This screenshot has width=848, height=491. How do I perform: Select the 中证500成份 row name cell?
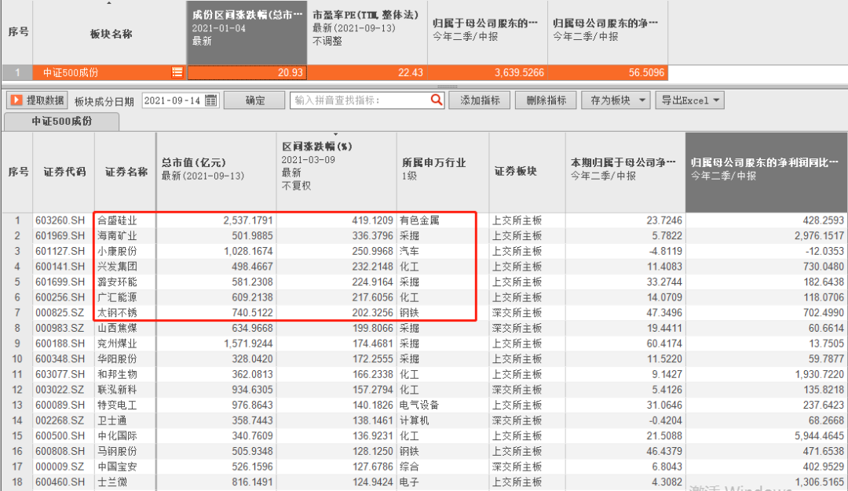(110, 72)
